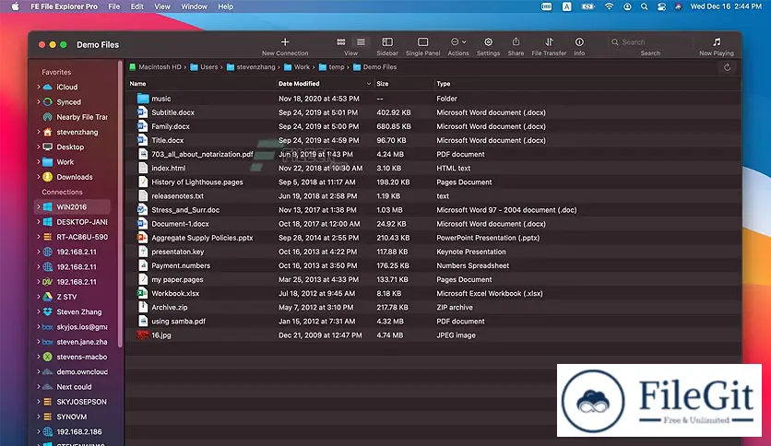The image size is (771, 446).
Task: Expand the WIN2016 connection
Action: 39,206
